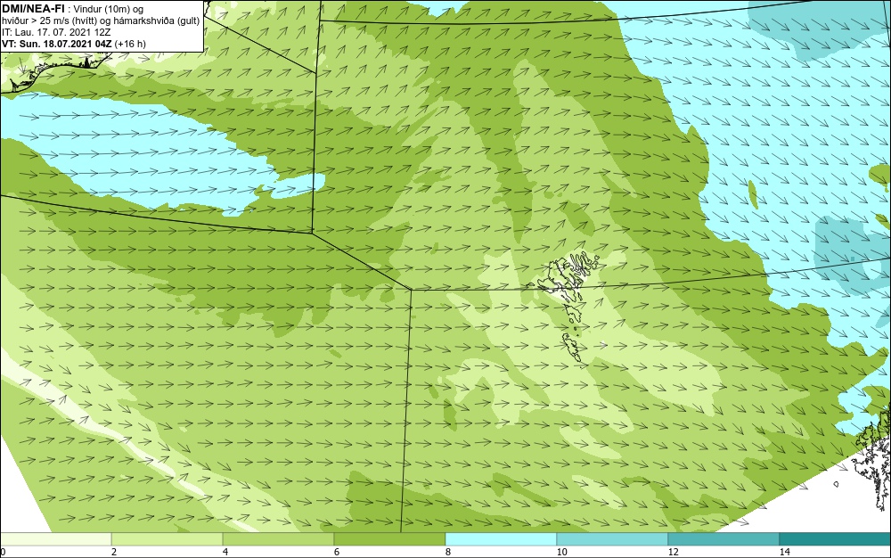Click the 6–8 m/s legend color band
The image size is (891, 558).
tap(389, 539)
